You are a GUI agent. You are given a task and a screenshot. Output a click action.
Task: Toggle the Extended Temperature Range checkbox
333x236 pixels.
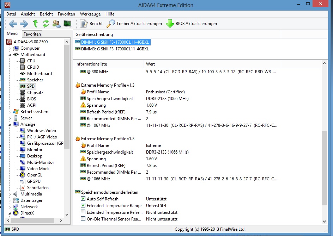(83, 205)
